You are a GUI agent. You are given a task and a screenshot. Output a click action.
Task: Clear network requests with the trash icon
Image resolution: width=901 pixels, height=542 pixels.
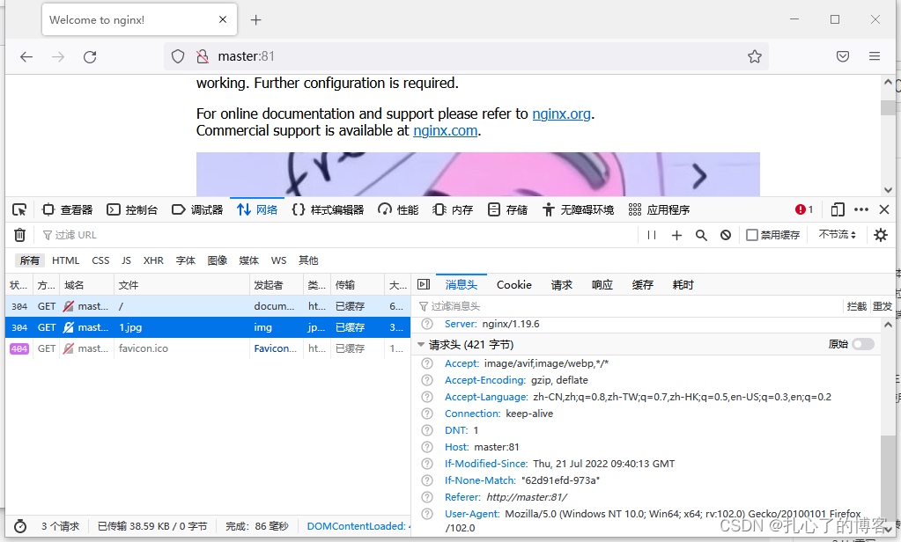pos(18,234)
